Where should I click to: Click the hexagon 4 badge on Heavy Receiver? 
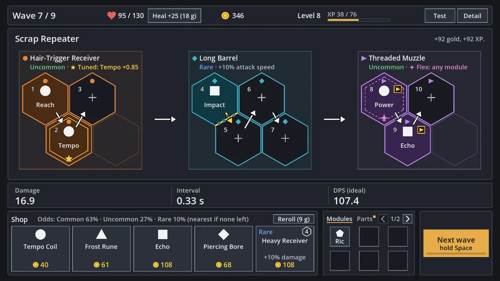pyautogui.click(x=307, y=232)
